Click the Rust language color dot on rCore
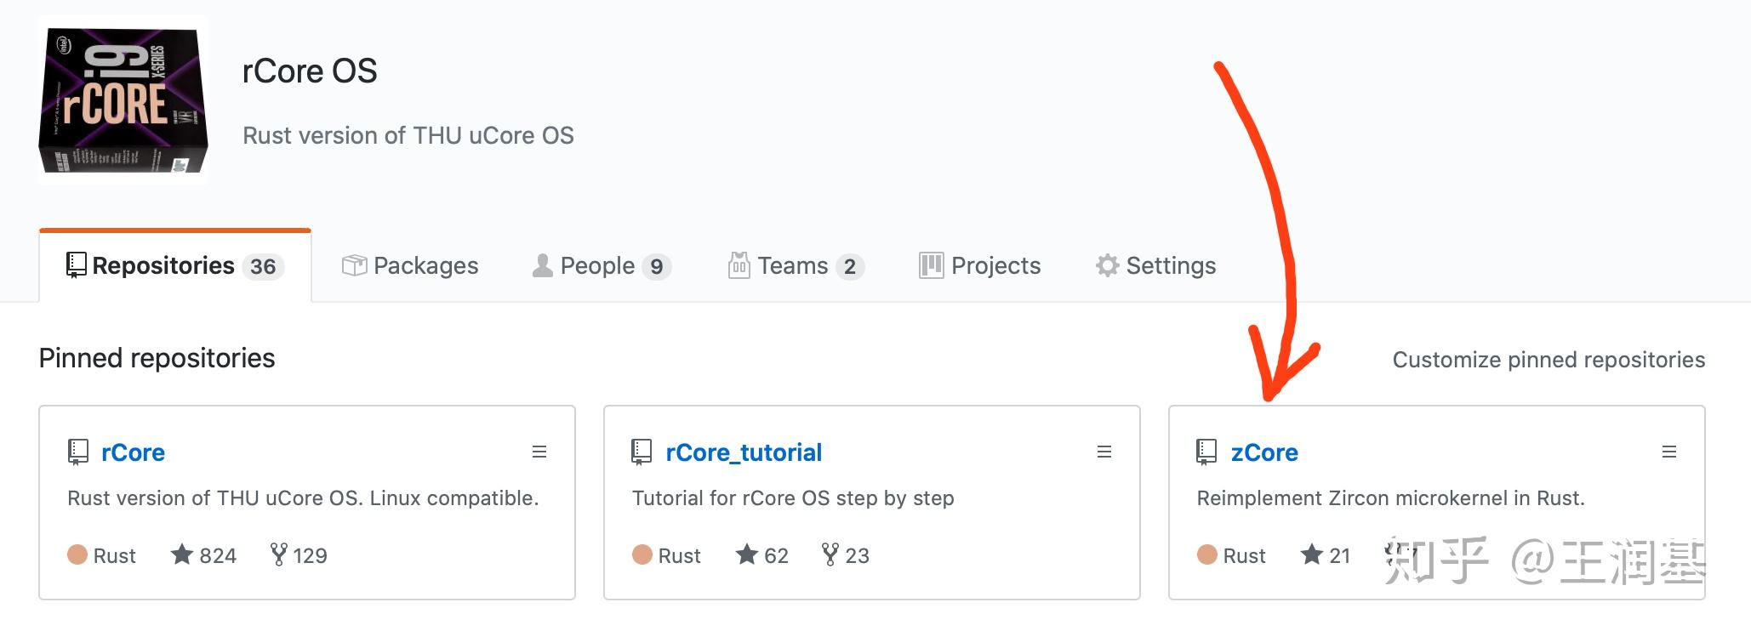Screen dimensions: 1751x631 point(77,555)
